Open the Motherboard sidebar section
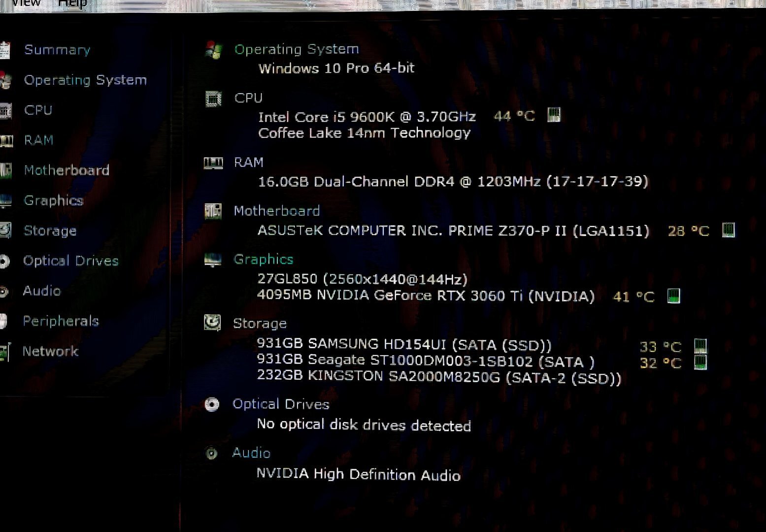This screenshot has height=532, width=766. 67,170
